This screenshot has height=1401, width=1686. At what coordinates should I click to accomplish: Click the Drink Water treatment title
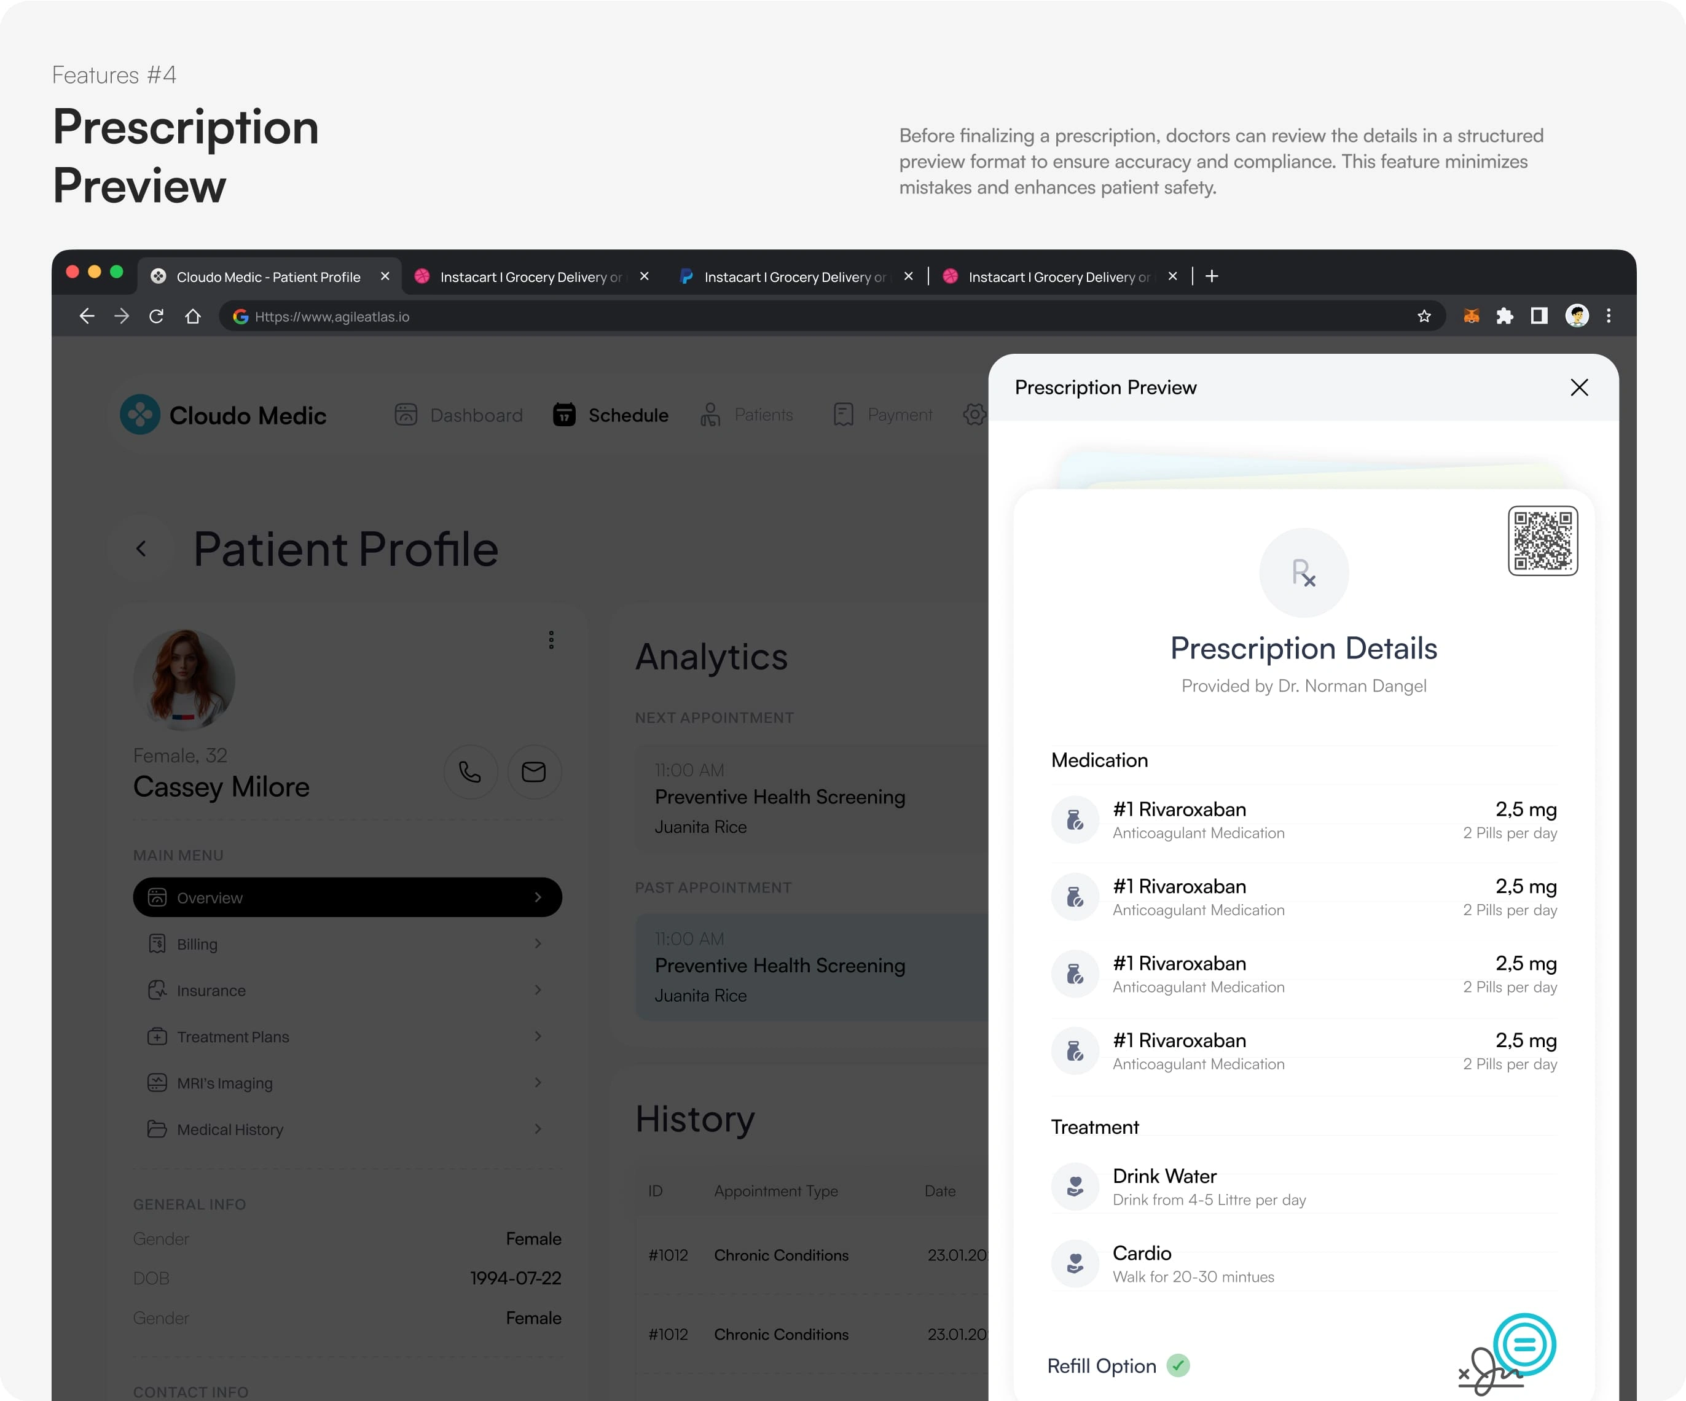(x=1164, y=1176)
